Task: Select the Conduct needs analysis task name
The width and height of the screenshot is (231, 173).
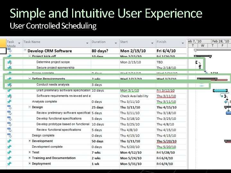Action: 53,85
